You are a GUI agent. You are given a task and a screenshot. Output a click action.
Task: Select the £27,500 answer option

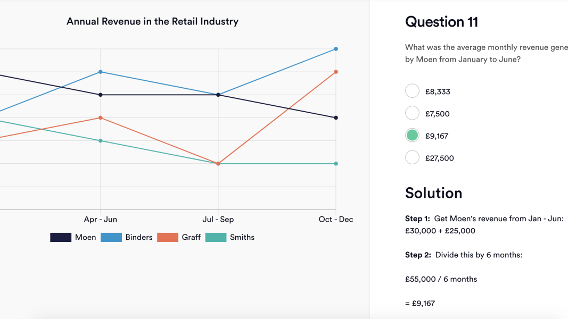tap(412, 157)
